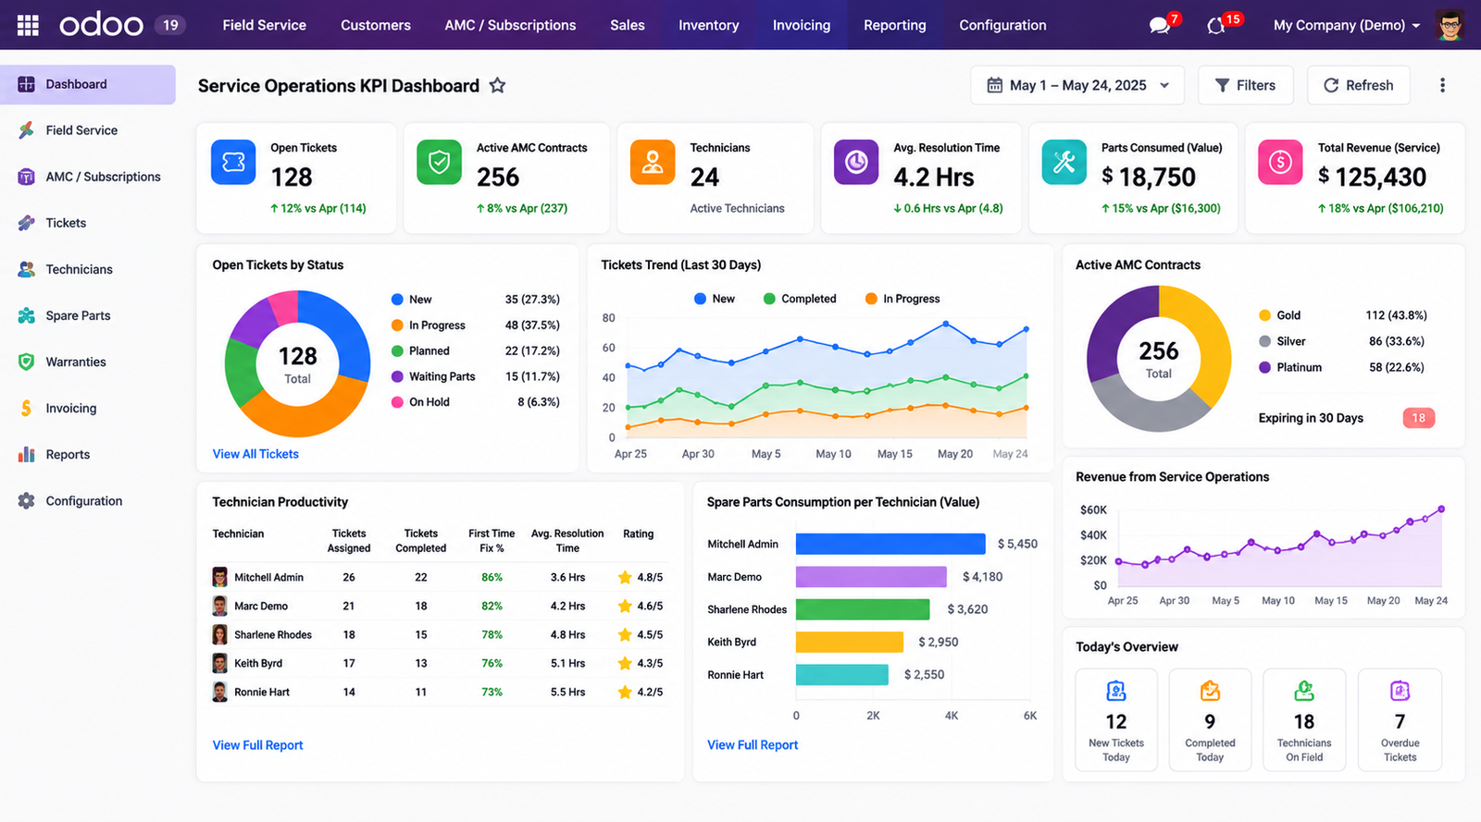Click the Active AMC Contracts shield icon
Viewport: 1481px width, 822px height.
pyautogui.click(x=440, y=163)
